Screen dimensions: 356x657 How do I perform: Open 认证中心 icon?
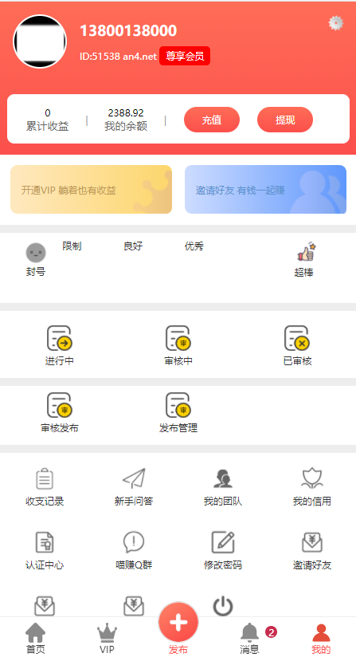click(x=45, y=542)
